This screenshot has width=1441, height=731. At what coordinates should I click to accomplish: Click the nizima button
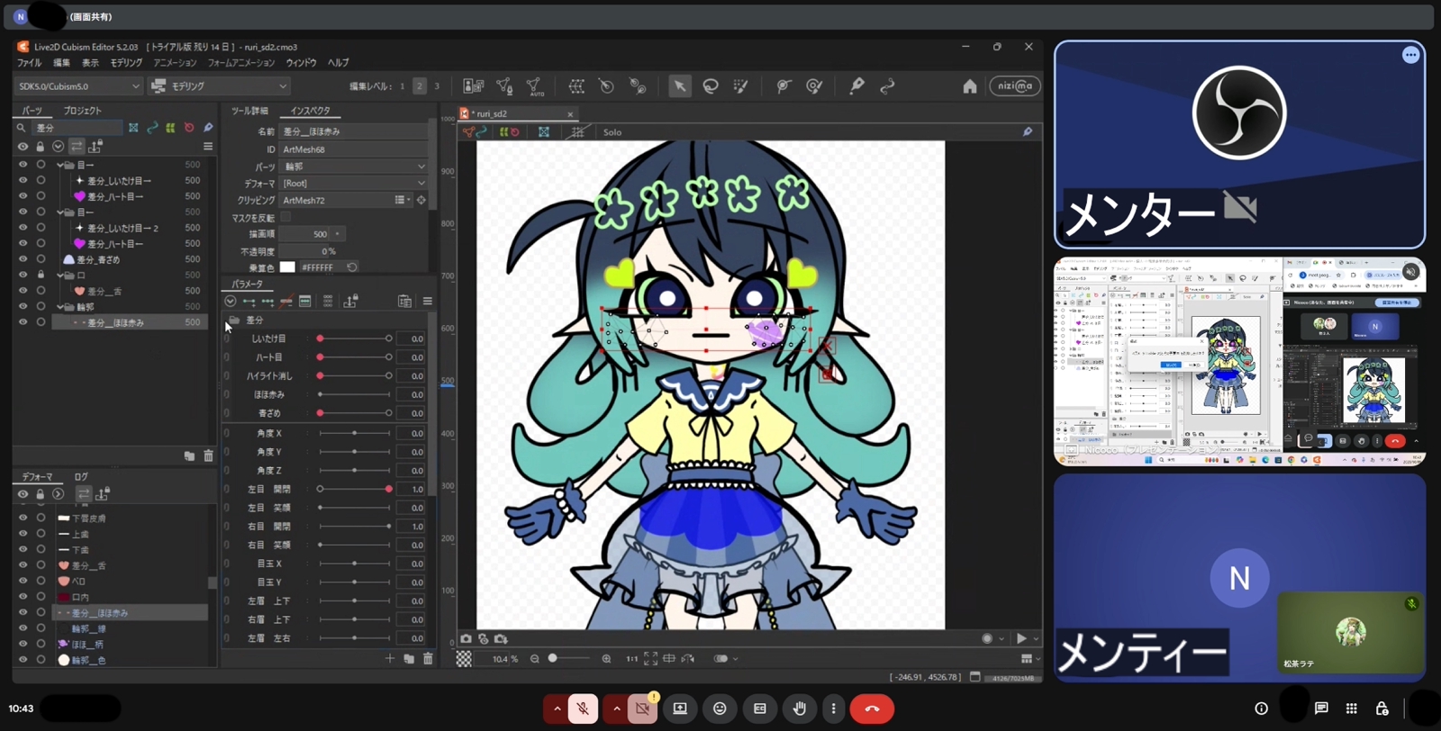pos(1015,86)
